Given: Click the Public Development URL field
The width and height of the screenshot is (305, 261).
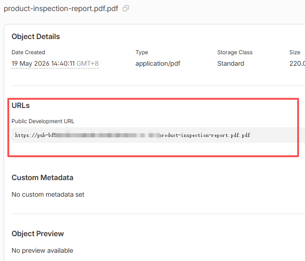Looking at the screenshot, I should coord(158,135).
